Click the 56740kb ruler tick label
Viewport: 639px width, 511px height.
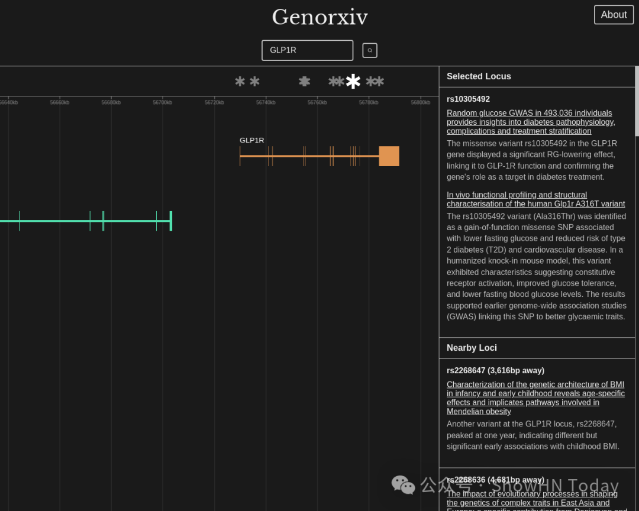point(266,102)
